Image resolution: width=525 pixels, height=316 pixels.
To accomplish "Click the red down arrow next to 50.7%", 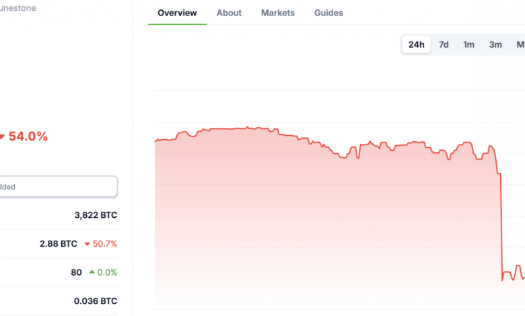I will point(85,243).
